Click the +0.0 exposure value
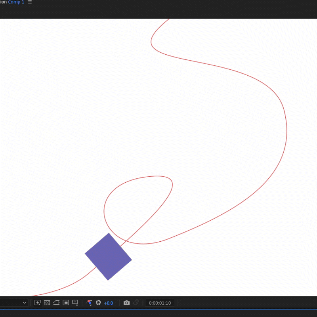Image resolution: width=317 pixels, height=317 pixels. pos(108,303)
